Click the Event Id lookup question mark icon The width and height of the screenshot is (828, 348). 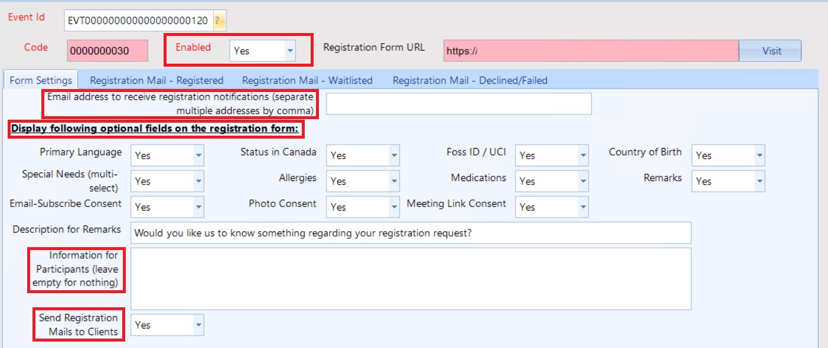point(218,21)
